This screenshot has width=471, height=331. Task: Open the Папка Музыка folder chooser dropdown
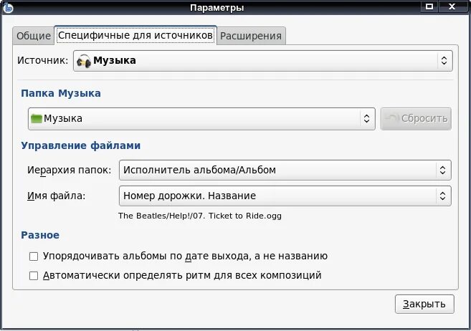pos(201,119)
